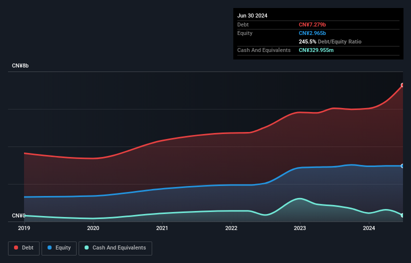Screen dimensions: 411x263
Task: Click the Equity label in tooltip
Action: pyautogui.click(x=245, y=33)
